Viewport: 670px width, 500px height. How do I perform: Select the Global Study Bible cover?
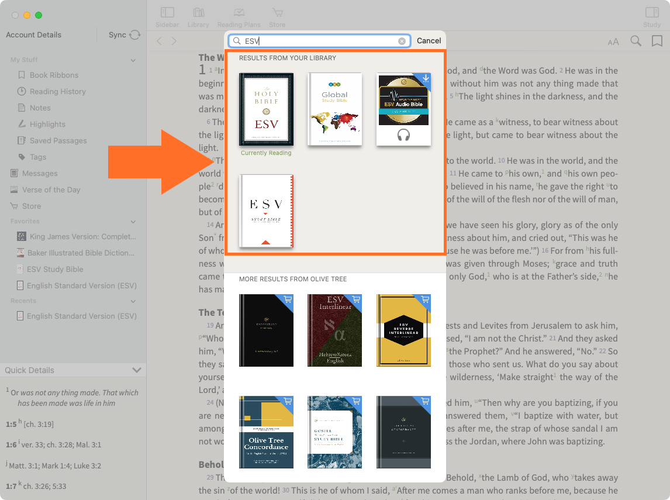click(334, 109)
